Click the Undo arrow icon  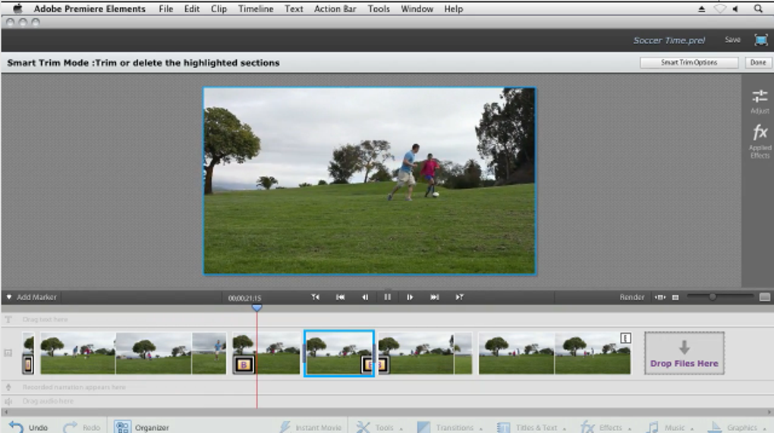click(x=16, y=427)
